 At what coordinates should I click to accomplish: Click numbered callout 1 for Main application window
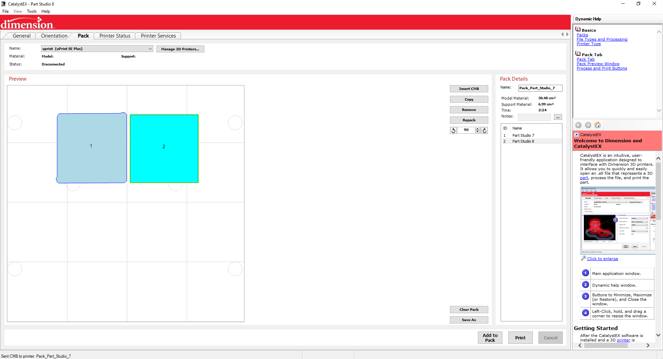[586, 273]
